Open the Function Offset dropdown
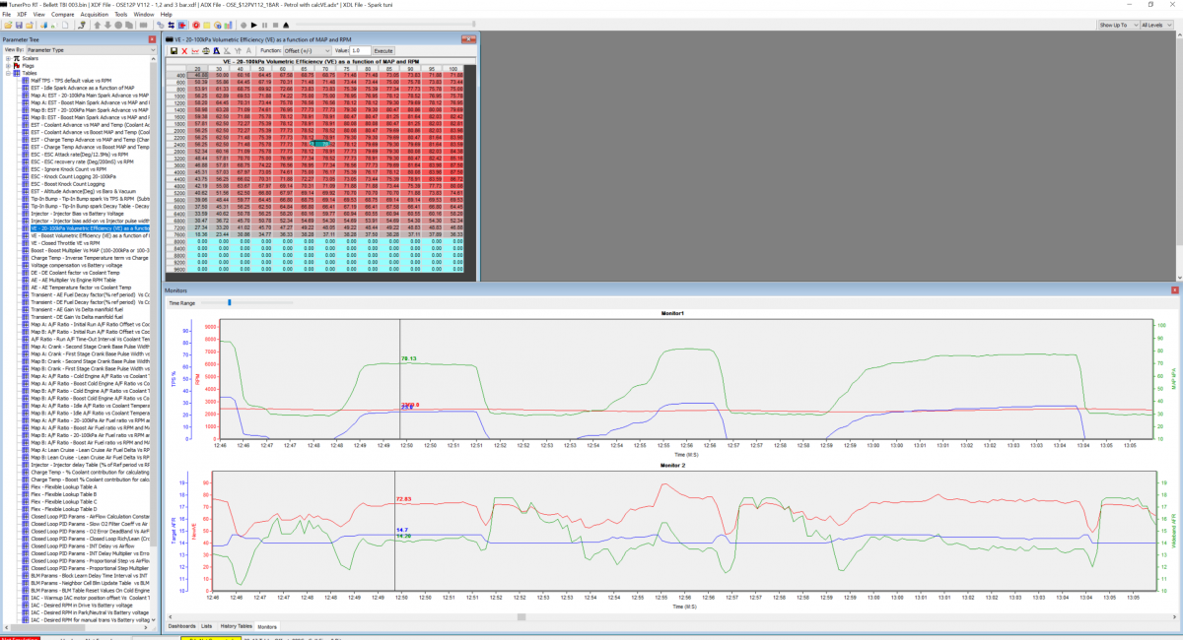Screen dimensions: 1183x640 pos(307,50)
